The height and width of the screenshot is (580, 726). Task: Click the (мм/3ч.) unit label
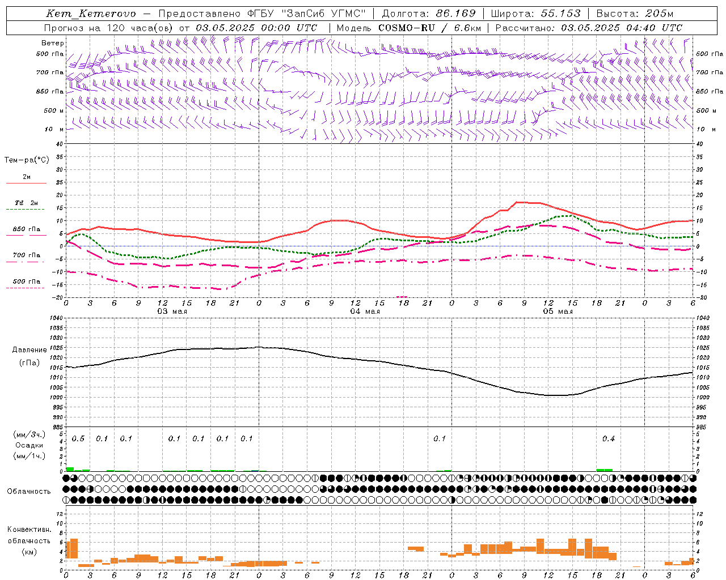(x=29, y=435)
